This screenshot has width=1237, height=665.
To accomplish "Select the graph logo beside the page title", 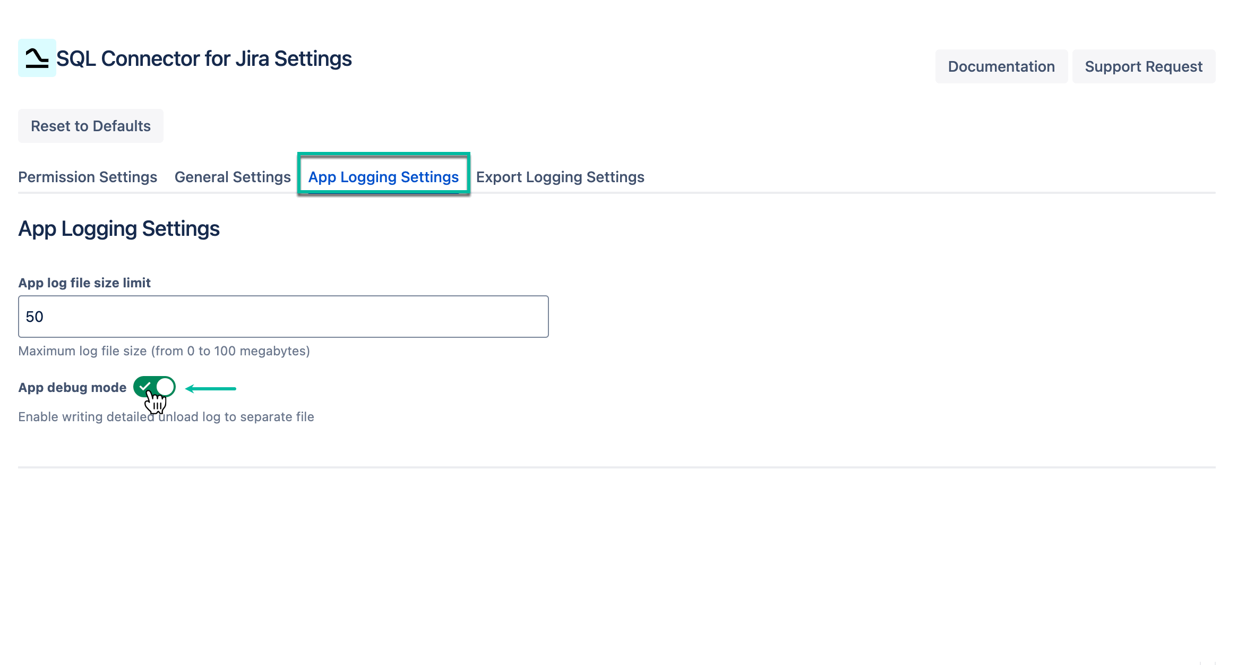I will [x=36, y=59].
